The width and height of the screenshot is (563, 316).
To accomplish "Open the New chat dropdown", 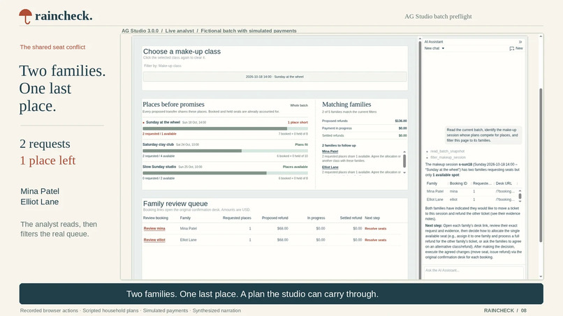I will point(434,48).
